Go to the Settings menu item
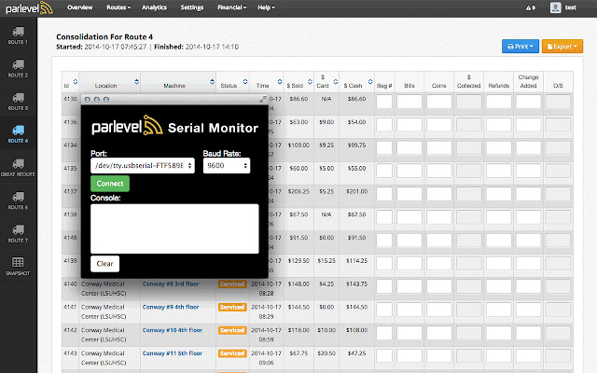 (x=192, y=7)
